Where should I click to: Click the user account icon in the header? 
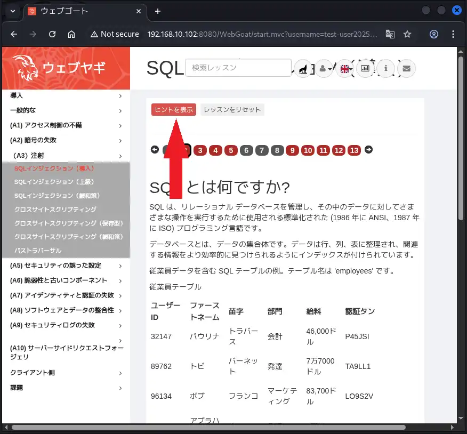324,68
